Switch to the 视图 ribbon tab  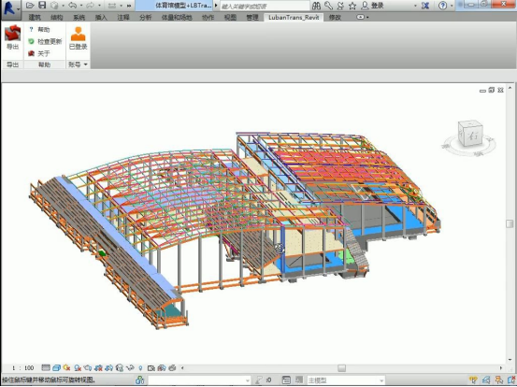[230, 18]
